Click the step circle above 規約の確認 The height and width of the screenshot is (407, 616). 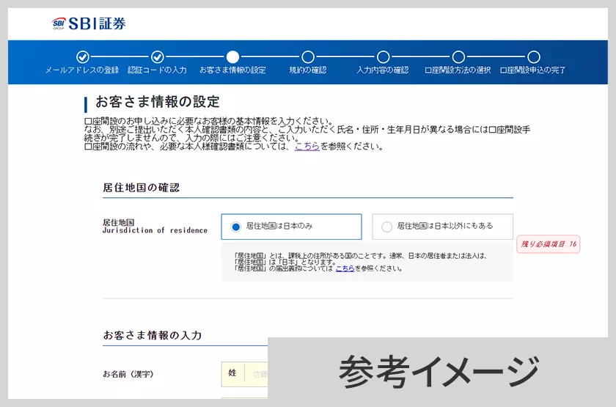pyautogui.click(x=307, y=57)
